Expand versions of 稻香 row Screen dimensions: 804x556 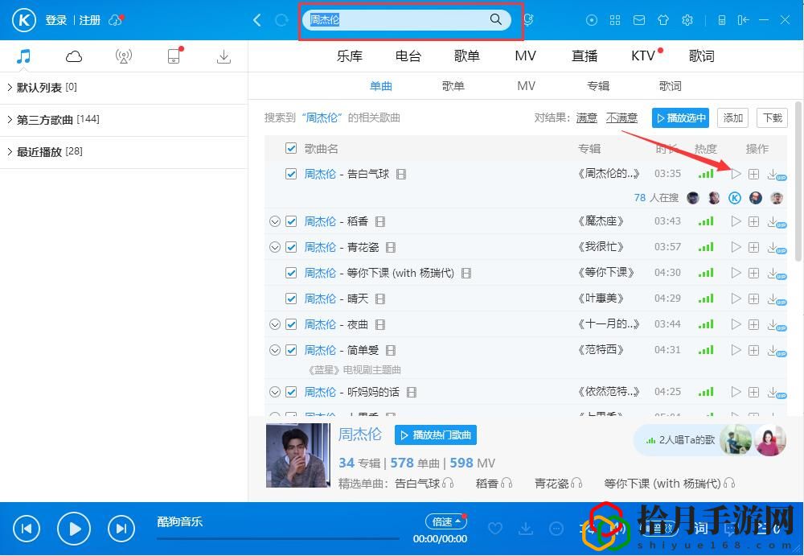275,221
